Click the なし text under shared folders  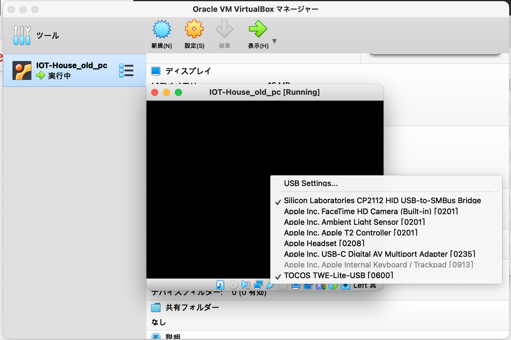tap(159, 322)
